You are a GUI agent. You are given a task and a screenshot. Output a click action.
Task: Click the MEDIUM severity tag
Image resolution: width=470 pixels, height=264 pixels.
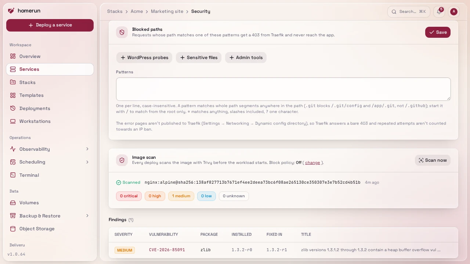pos(124,250)
